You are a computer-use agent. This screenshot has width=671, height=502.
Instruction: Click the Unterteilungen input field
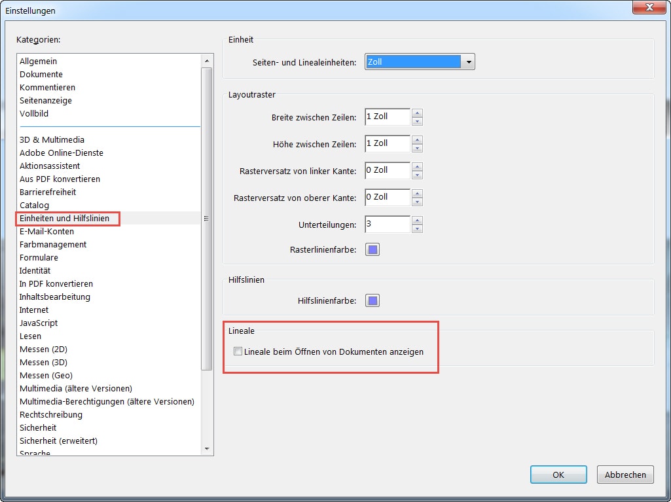coord(387,224)
